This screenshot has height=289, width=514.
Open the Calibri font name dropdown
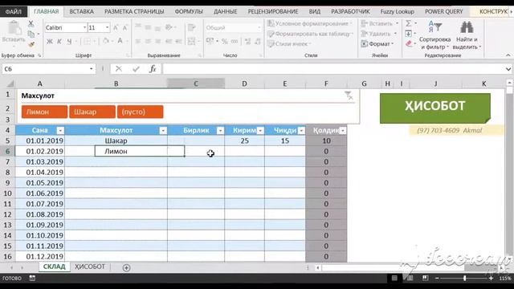coord(84,27)
